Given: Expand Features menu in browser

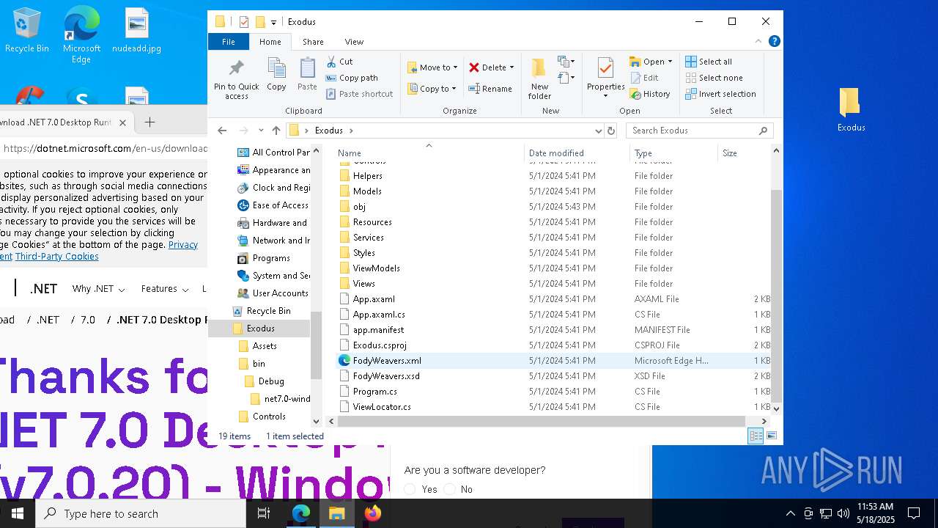Looking at the screenshot, I should (x=165, y=289).
